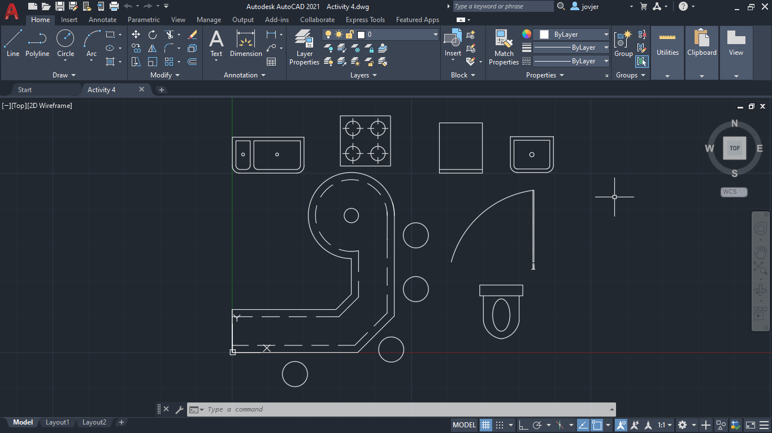This screenshot has width=772, height=433.
Task: Activate the Circle tool
Action: pyautogui.click(x=66, y=44)
